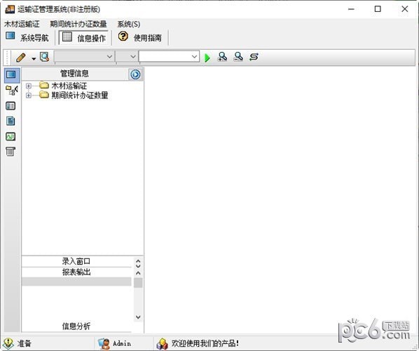Click the app icon in the title bar
This screenshot has width=419, height=351.
10,9
